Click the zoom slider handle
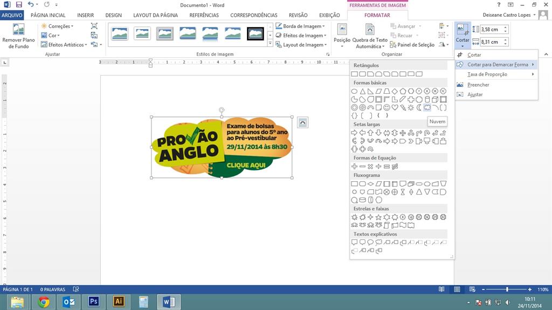Viewport: 552px width, 310px height. point(507,289)
